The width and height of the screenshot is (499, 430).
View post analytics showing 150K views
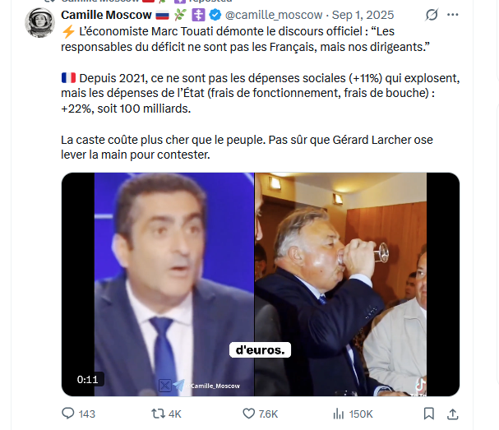(x=353, y=414)
